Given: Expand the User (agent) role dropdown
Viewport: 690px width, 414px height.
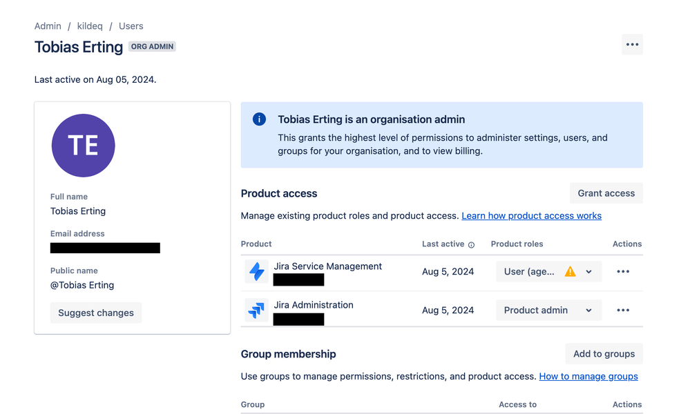Looking at the screenshot, I should [x=588, y=272].
